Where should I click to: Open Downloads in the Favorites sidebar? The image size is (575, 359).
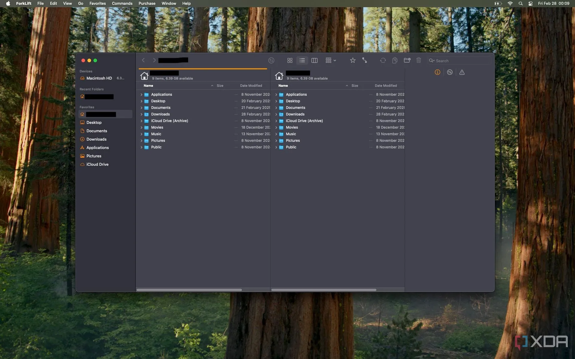pos(105,139)
